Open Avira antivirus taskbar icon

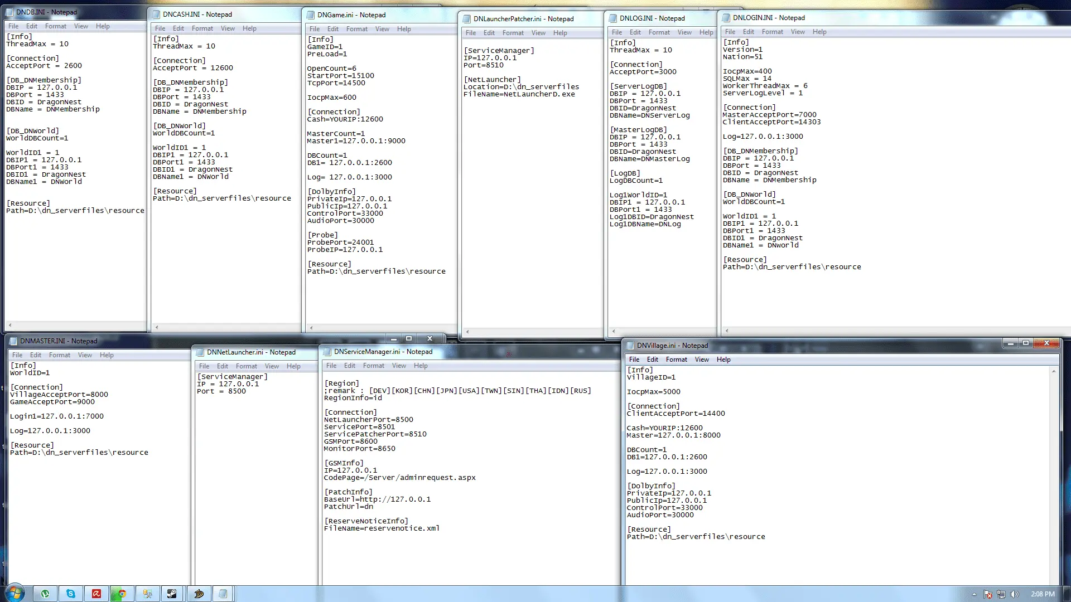(x=97, y=594)
